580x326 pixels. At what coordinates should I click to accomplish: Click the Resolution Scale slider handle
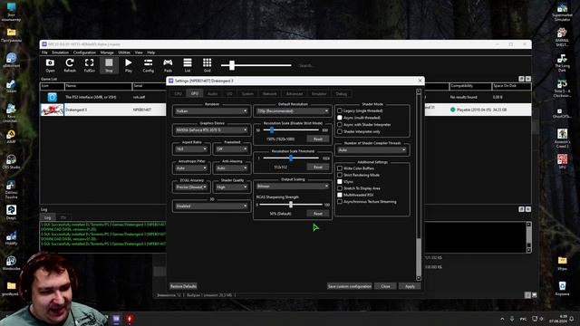272,129
